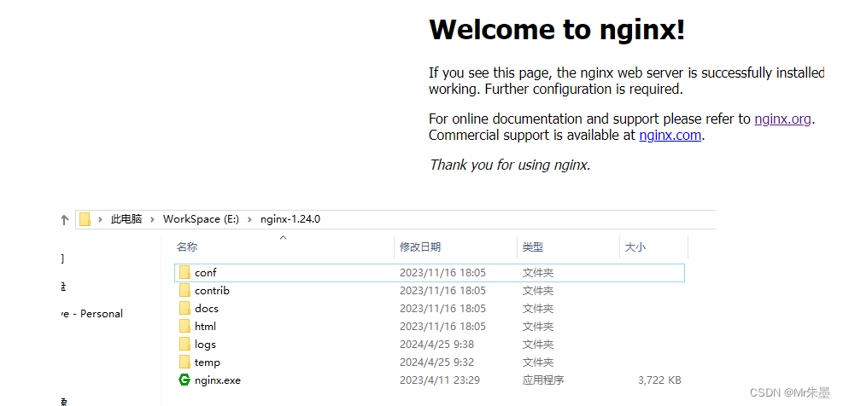
Task: Click the 'Thank you for using nginx.' text
Action: coord(510,165)
